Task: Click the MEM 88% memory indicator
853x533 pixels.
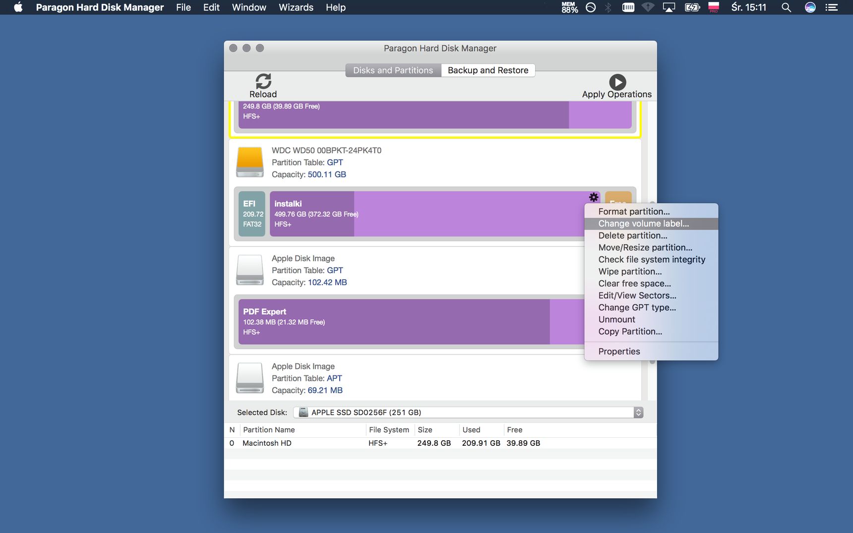Action: coord(570,7)
